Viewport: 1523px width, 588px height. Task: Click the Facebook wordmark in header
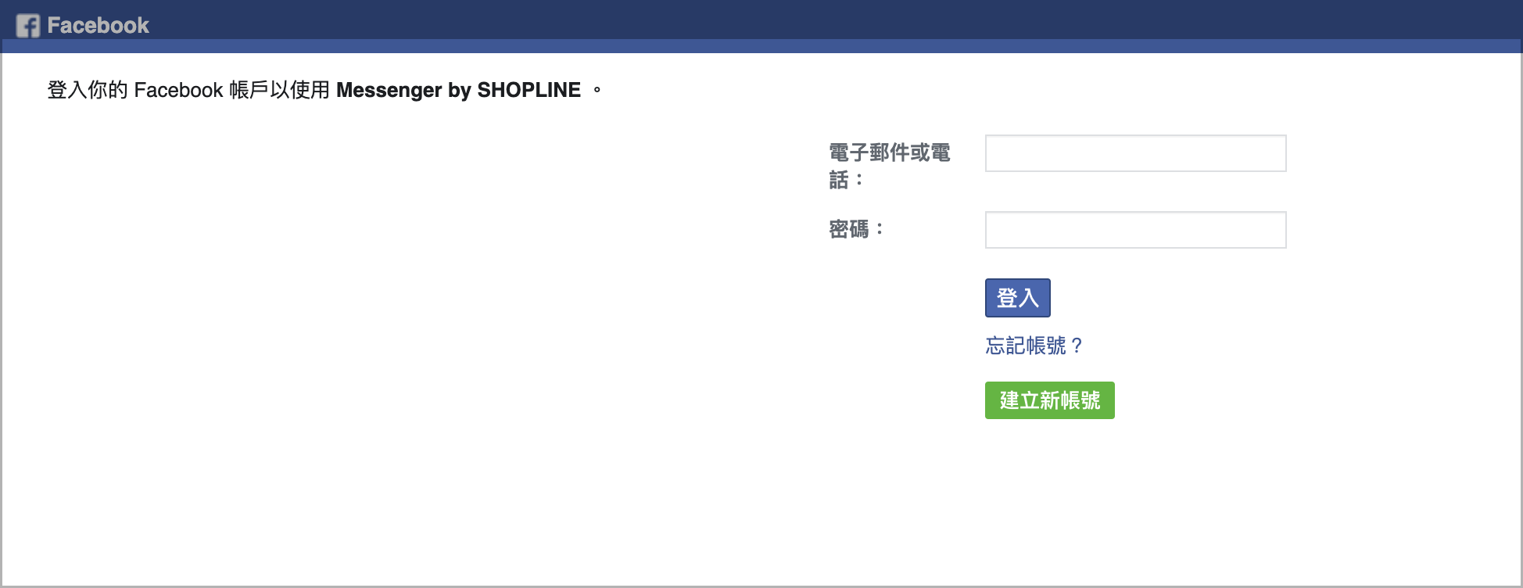coord(98,26)
